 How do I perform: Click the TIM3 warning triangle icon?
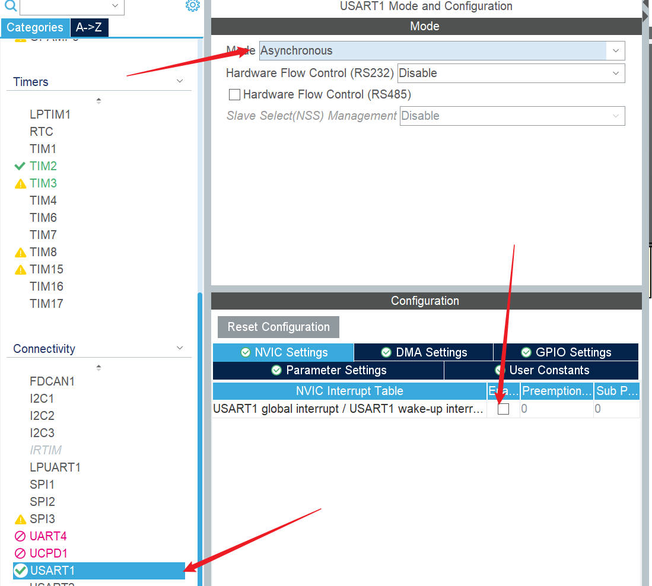click(x=20, y=184)
